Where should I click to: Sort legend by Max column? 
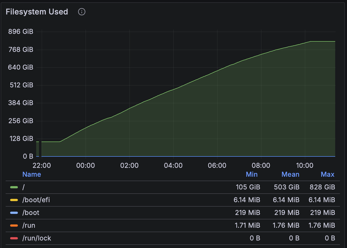pyautogui.click(x=327, y=174)
